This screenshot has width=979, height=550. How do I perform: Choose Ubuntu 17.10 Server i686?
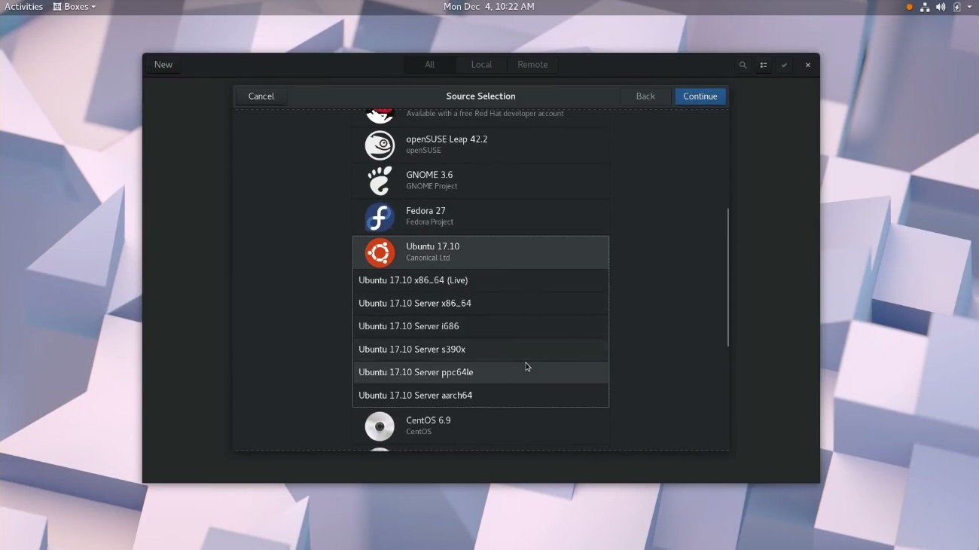[x=480, y=326]
